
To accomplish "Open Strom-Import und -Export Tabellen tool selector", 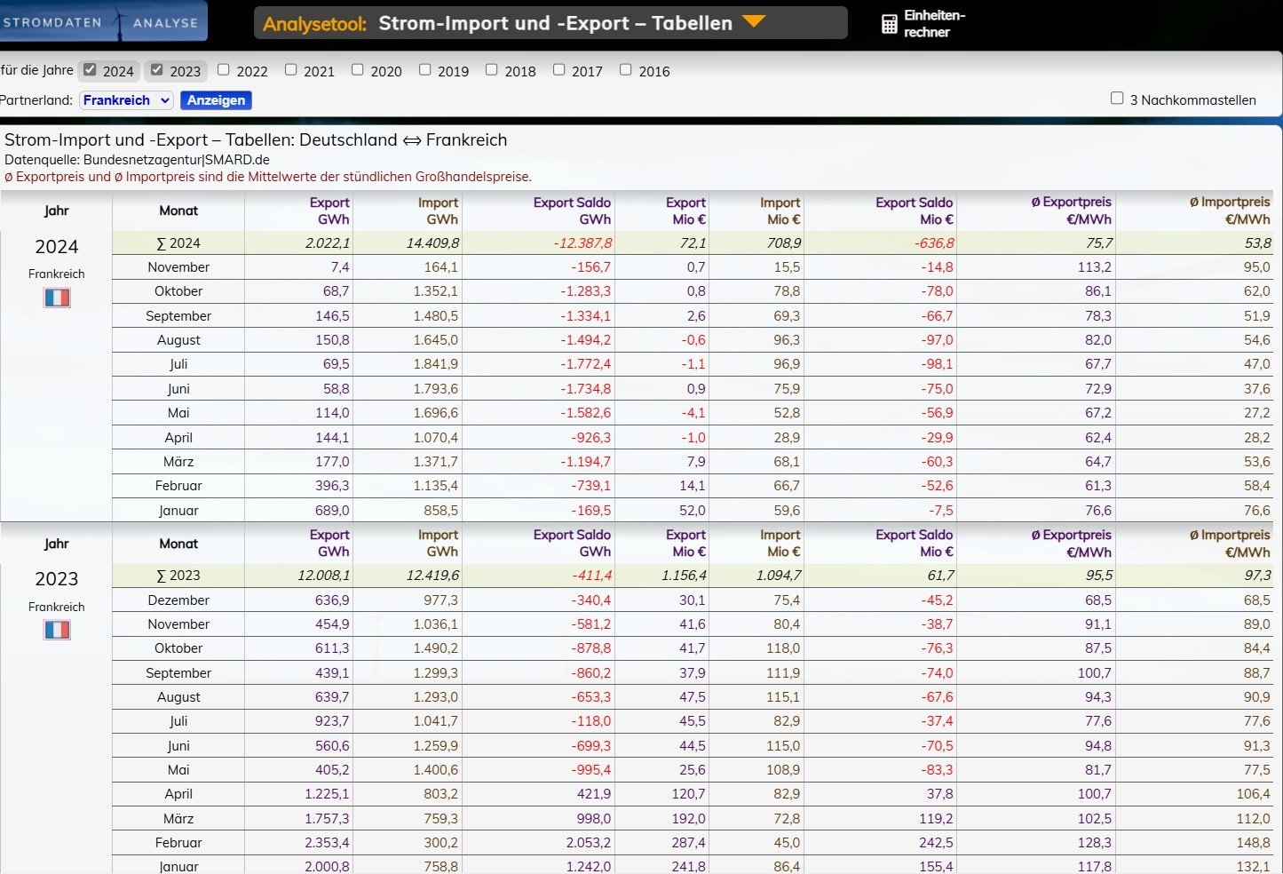I will pyautogui.click(x=555, y=24).
